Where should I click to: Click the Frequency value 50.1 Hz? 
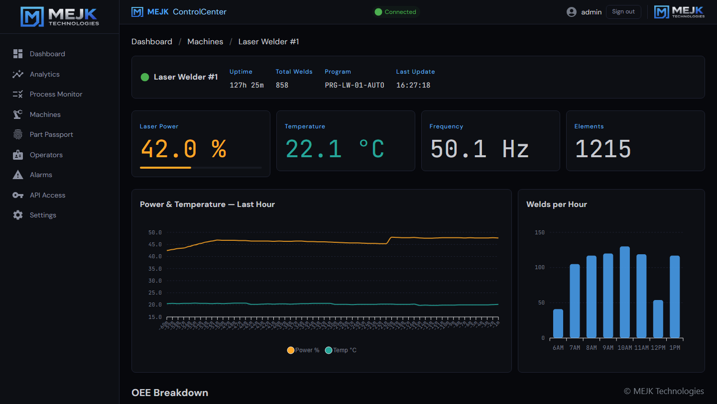tap(479, 149)
